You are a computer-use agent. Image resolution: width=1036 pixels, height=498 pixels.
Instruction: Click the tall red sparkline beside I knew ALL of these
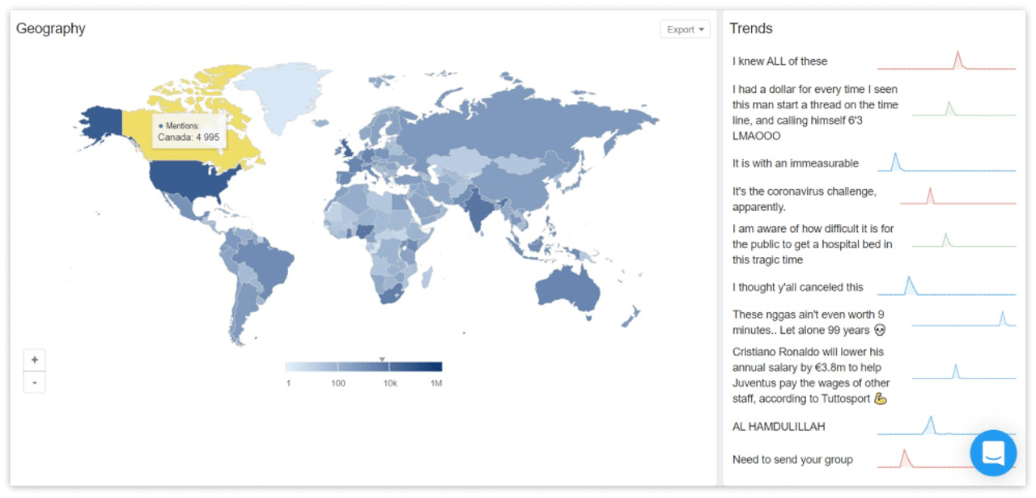tap(957, 57)
